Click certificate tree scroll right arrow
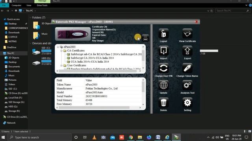This screenshot has width=252, height=141. (140, 71)
